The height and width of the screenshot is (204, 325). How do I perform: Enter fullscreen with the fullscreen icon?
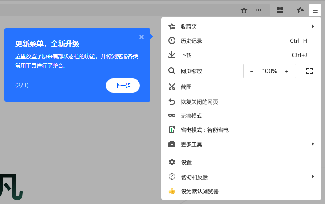[309, 71]
